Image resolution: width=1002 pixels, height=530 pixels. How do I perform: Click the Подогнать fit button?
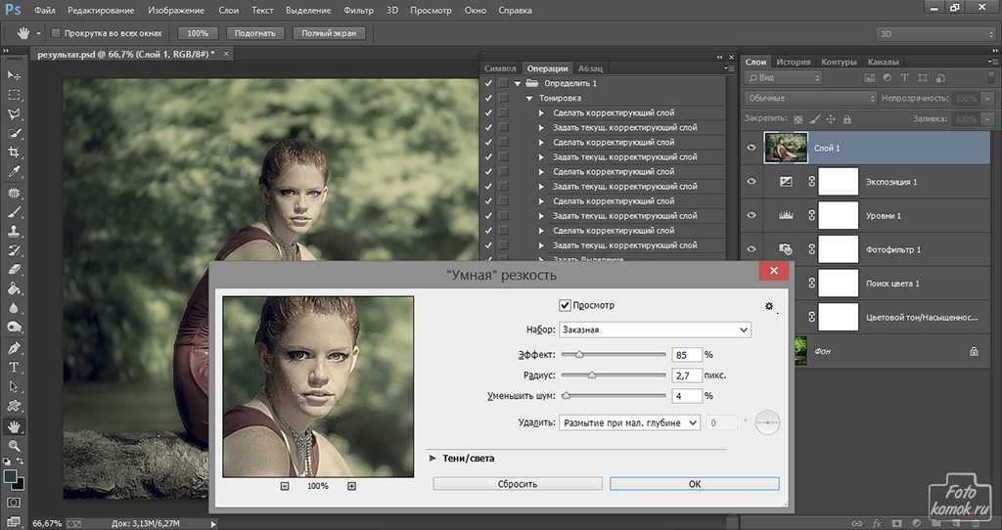(x=255, y=33)
